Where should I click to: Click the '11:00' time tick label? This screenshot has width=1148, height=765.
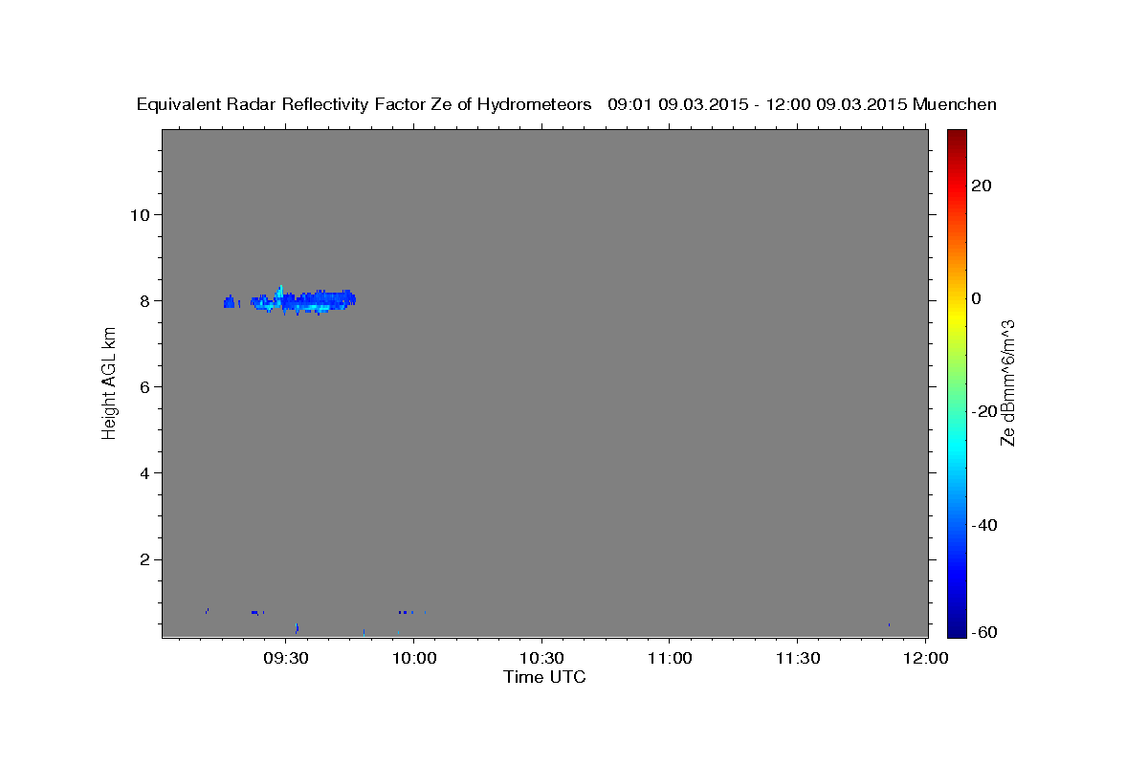[x=670, y=659]
